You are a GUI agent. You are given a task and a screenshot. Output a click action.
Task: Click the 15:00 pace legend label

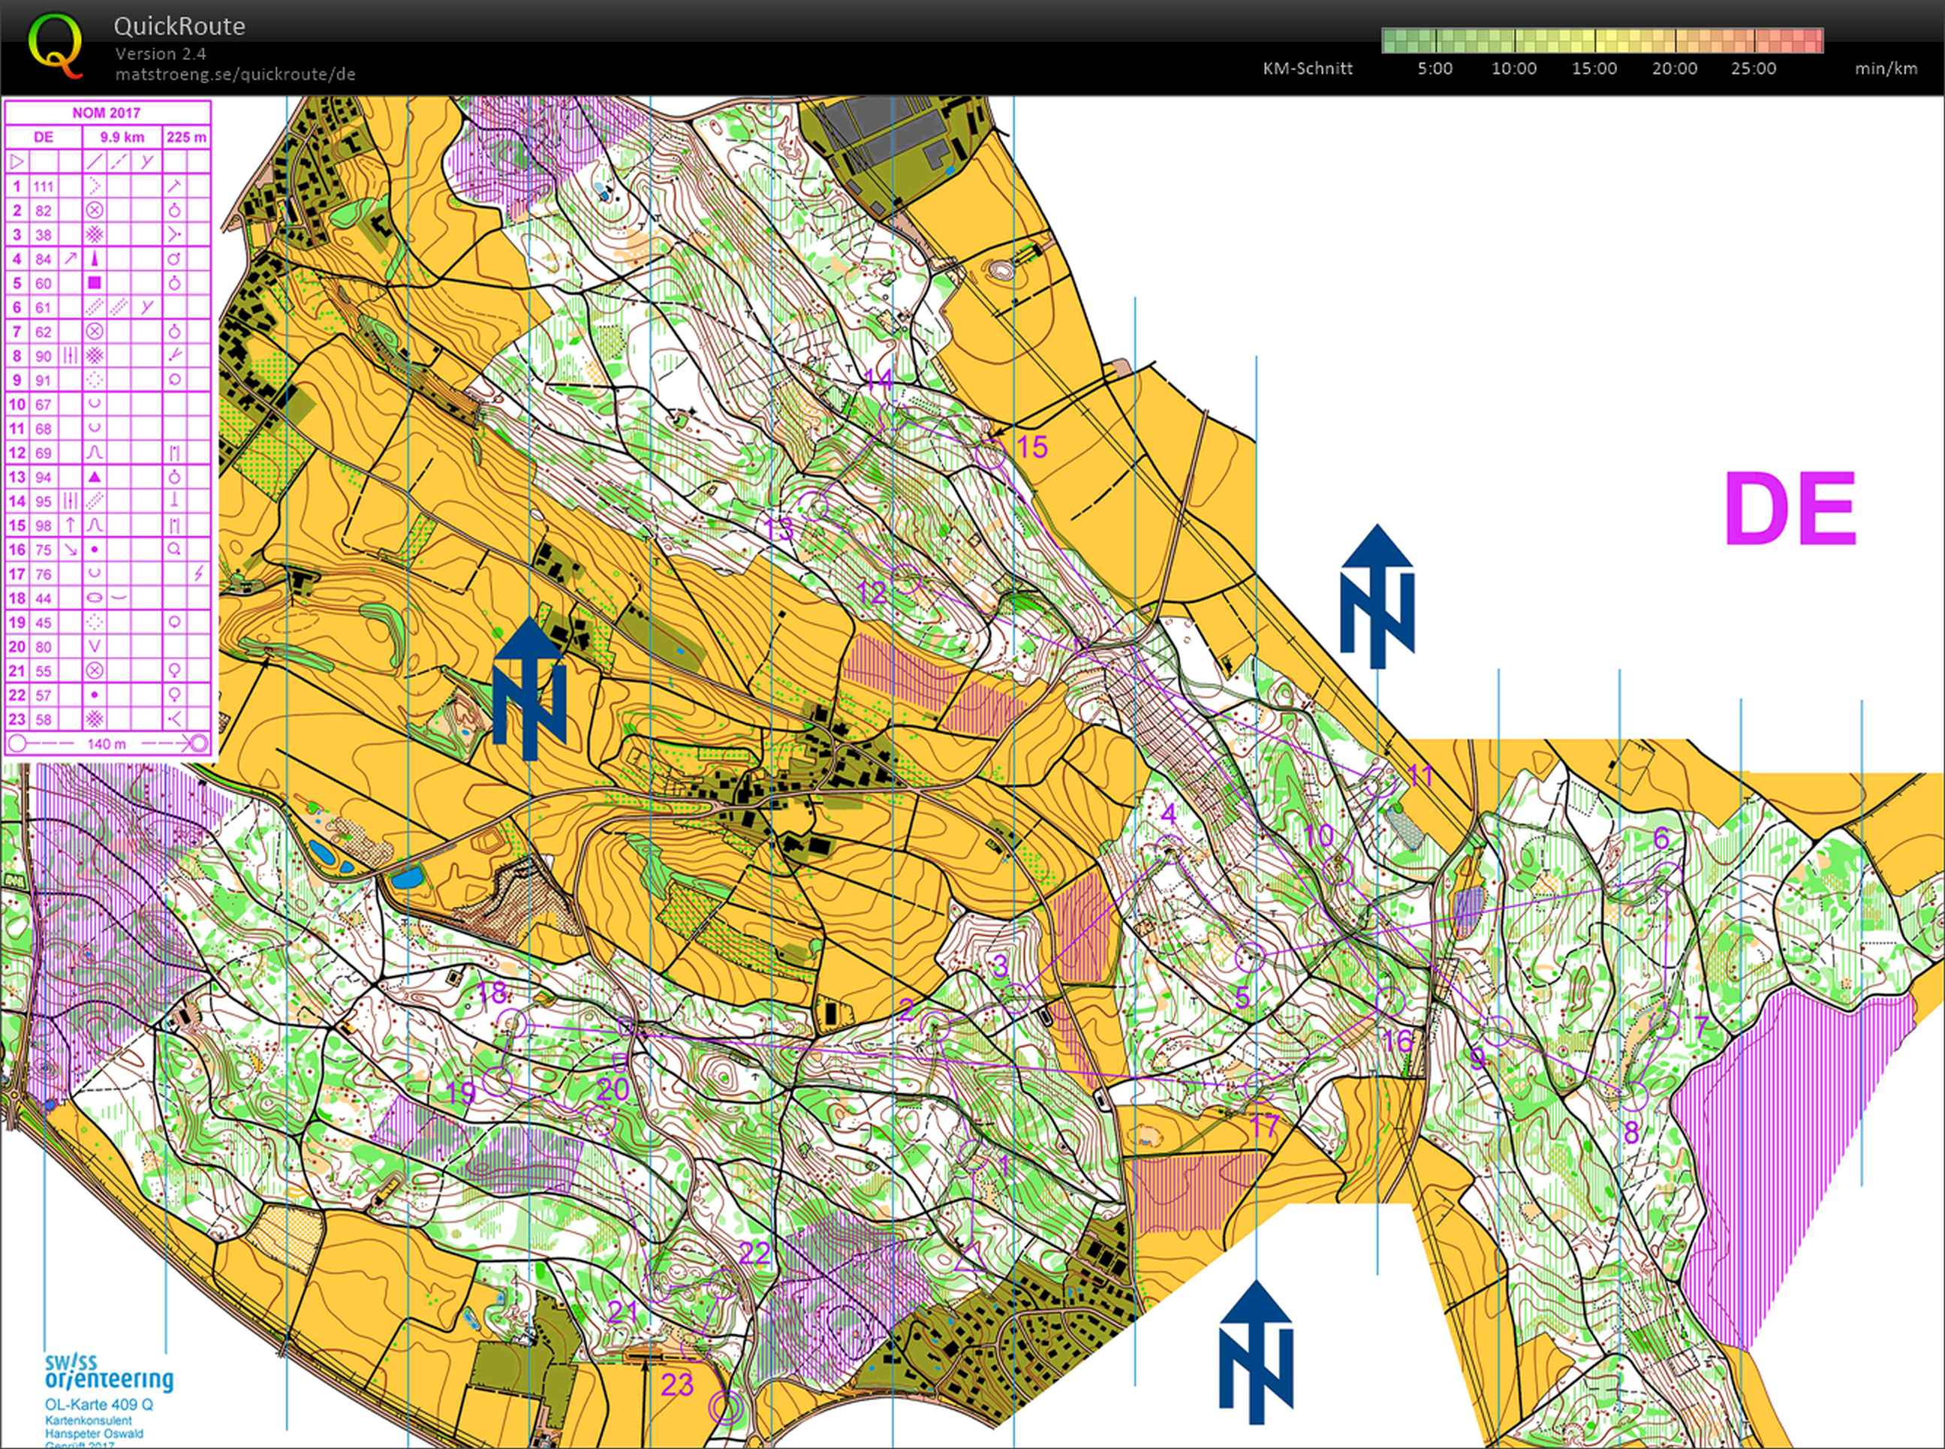(x=1594, y=68)
